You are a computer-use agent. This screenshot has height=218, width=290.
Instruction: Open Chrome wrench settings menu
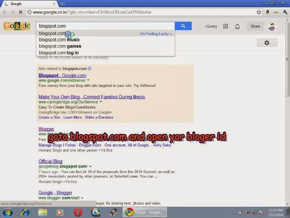pyautogui.click(x=285, y=12)
